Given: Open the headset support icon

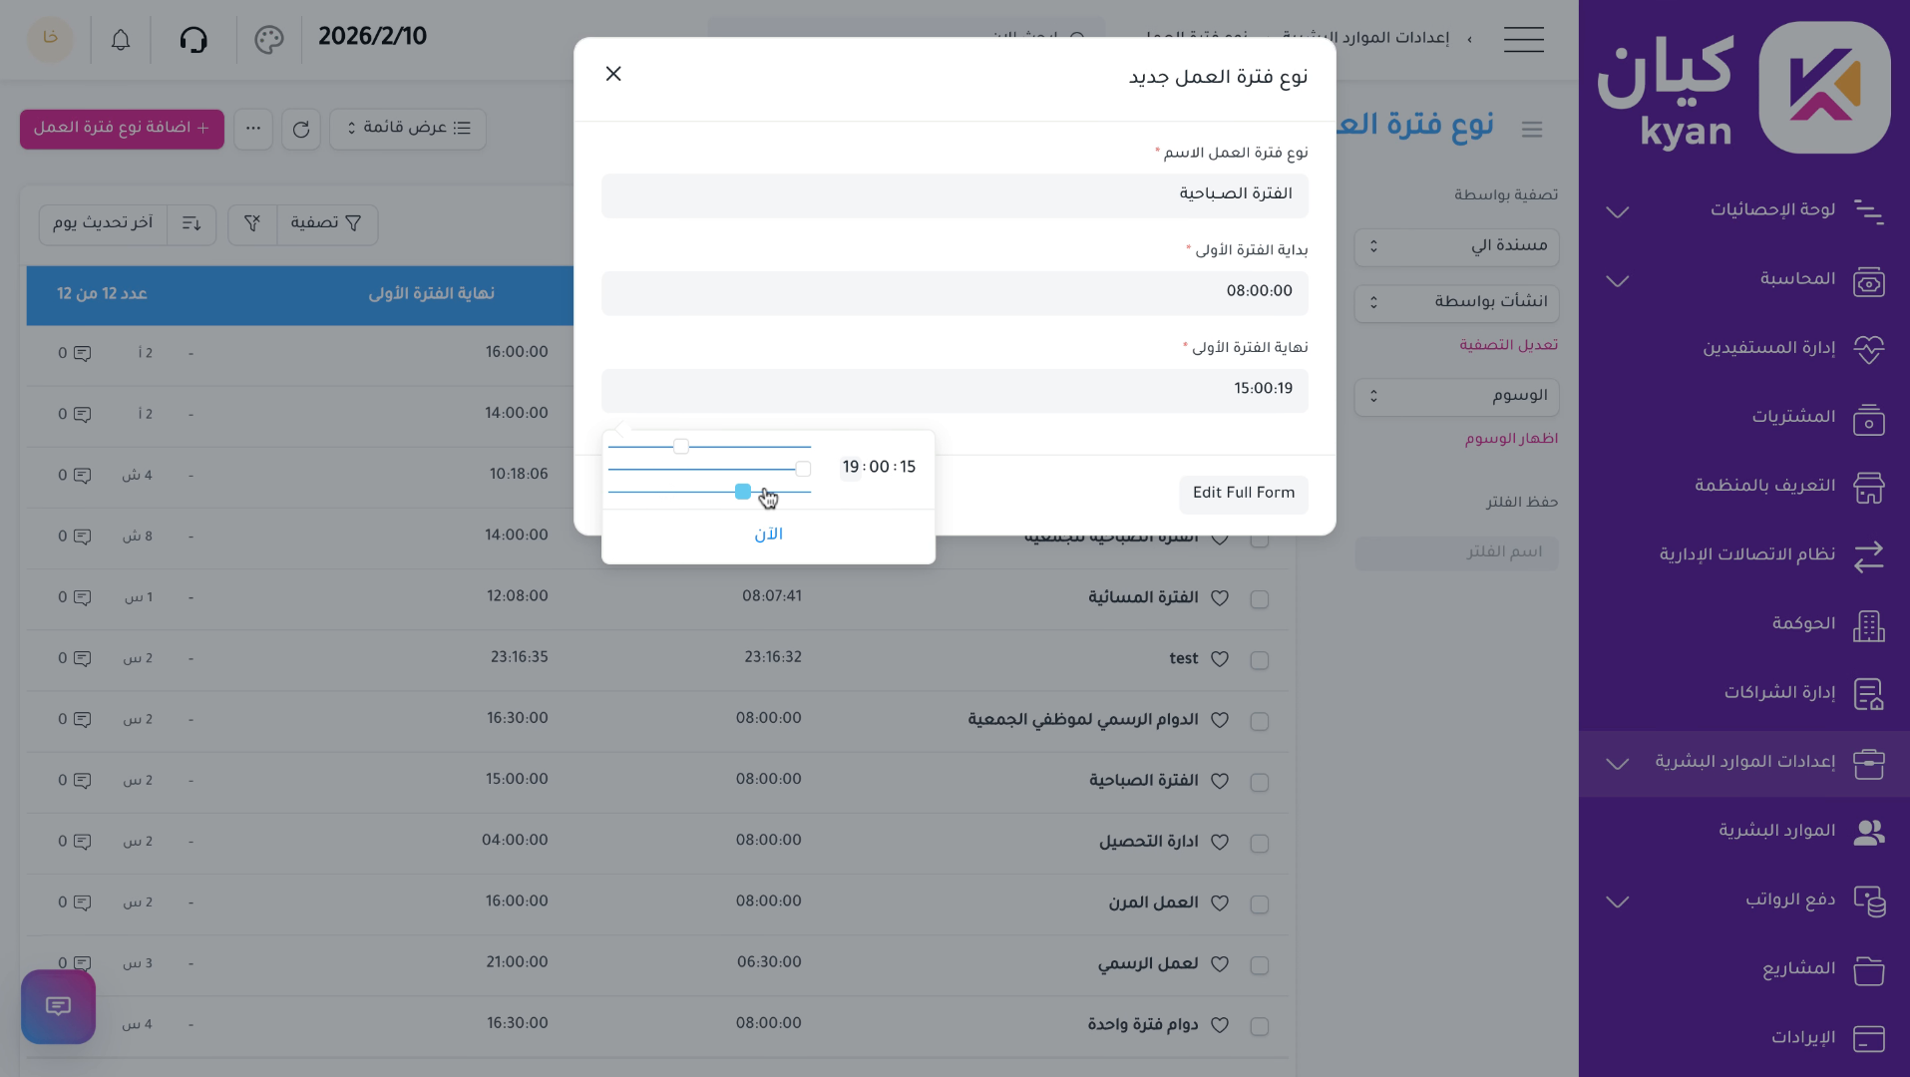Looking at the screenshot, I should point(193,40).
